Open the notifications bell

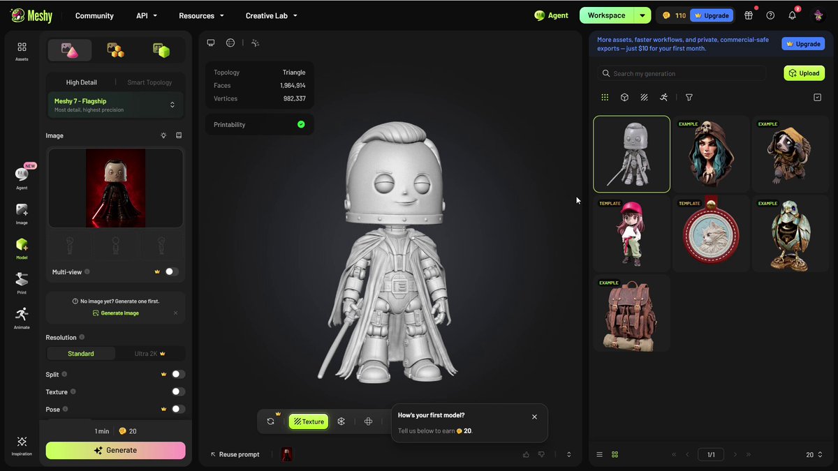click(x=792, y=15)
